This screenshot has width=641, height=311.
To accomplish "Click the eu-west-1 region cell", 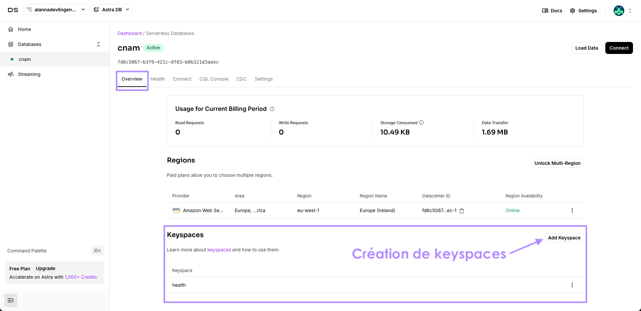I will [308, 210].
